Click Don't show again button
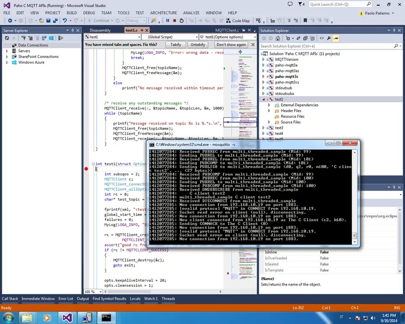The height and width of the screenshot is (324, 405). (x=231, y=44)
